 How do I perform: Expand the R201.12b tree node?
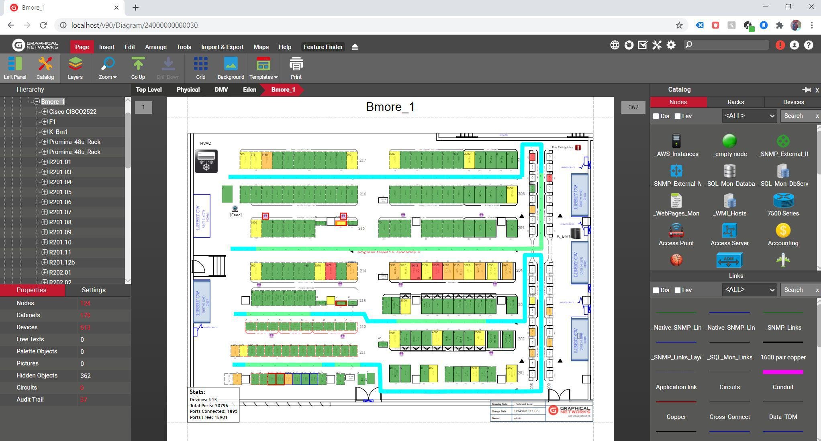coord(45,263)
